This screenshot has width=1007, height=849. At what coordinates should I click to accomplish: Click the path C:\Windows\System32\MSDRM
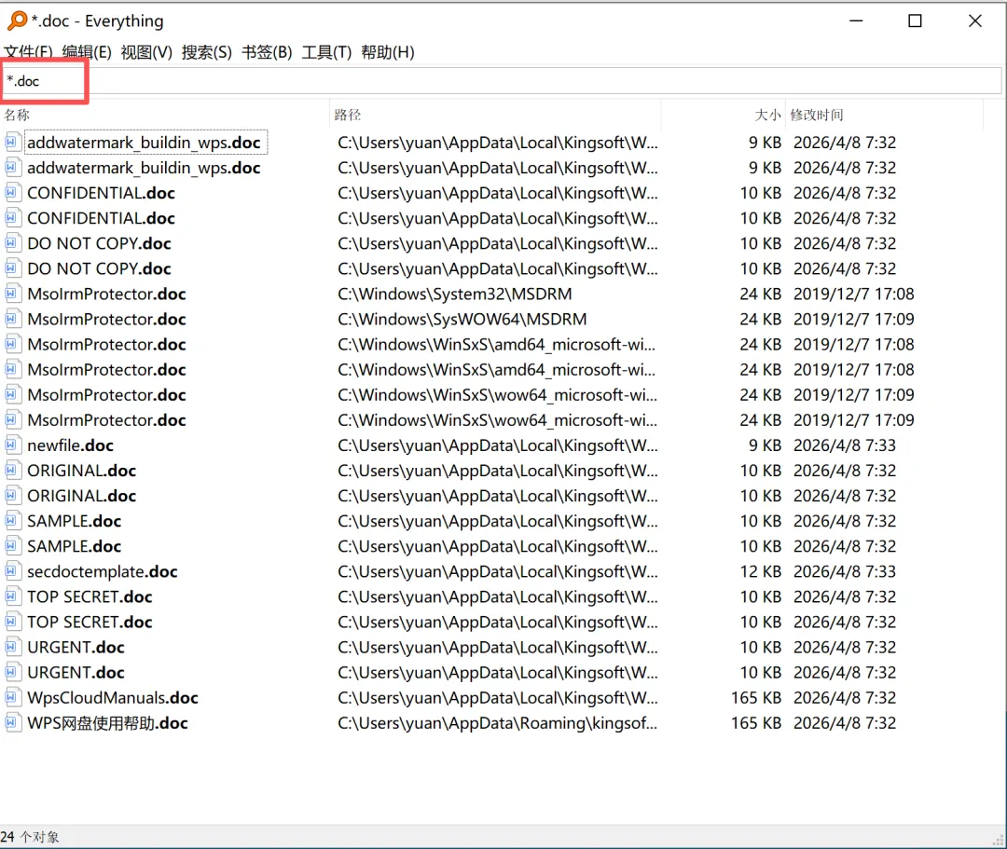455,294
